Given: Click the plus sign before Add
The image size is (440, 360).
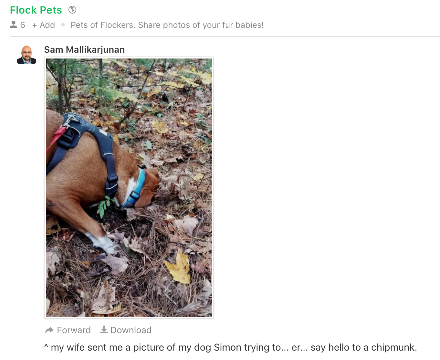Looking at the screenshot, I should [35, 25].
